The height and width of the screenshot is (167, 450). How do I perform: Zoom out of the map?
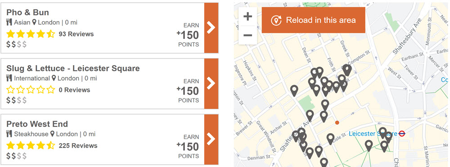point(247,35)
